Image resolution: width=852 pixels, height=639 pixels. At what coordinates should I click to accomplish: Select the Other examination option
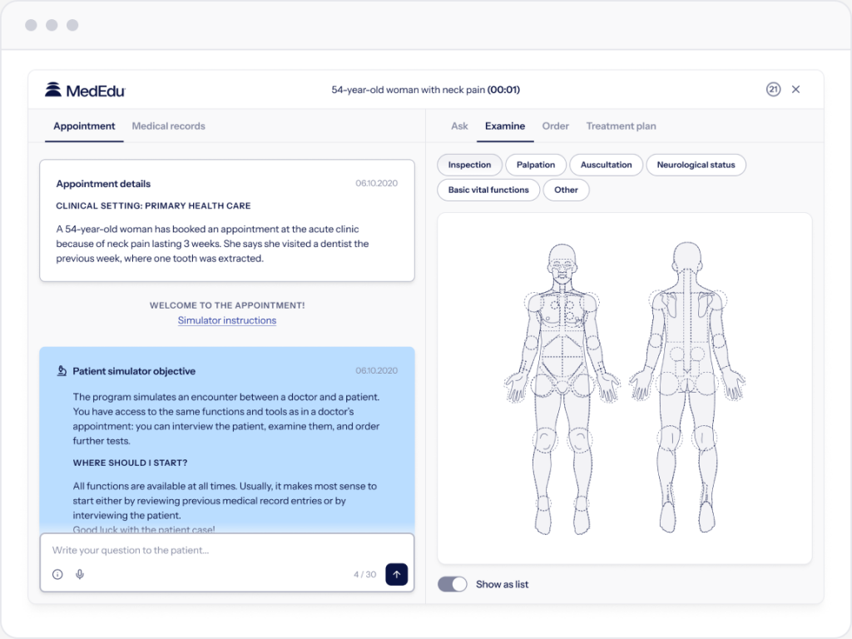pos(566,190)
